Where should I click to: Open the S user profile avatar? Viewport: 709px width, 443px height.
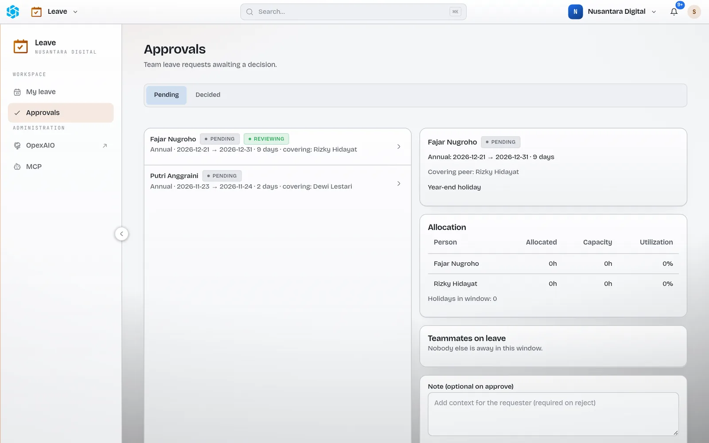click(x=694, y=12)
